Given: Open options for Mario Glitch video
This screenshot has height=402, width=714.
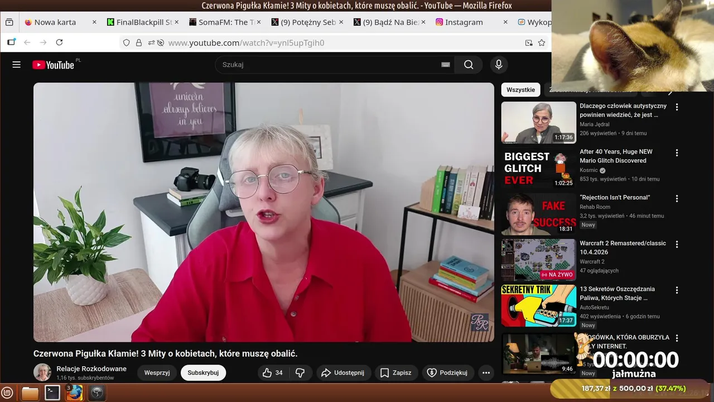Looking at the screenshot, I should point(677,152).
